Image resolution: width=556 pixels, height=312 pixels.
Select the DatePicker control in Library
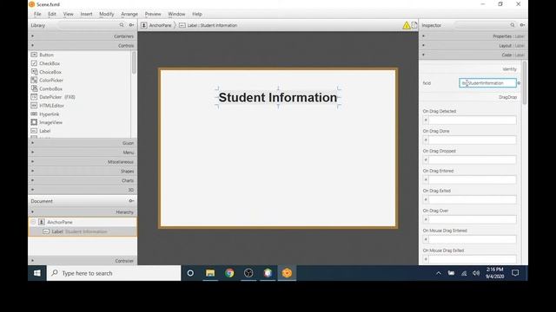(x=53, y=97)
